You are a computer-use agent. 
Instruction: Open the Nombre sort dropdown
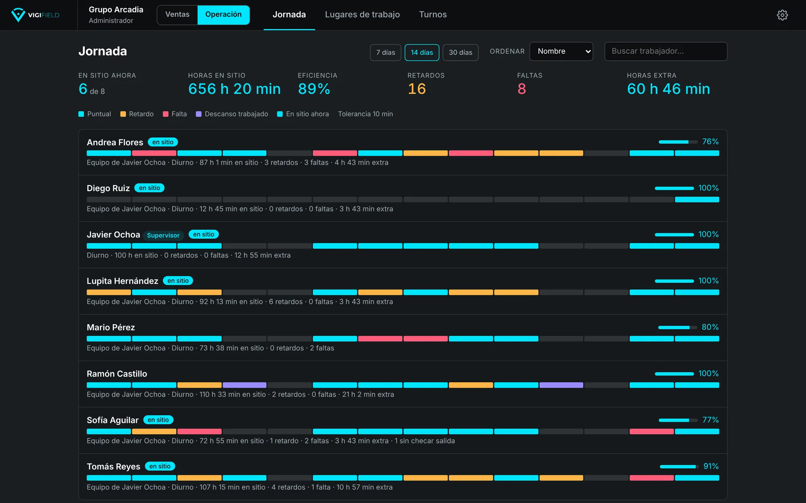tap(561, 52)
